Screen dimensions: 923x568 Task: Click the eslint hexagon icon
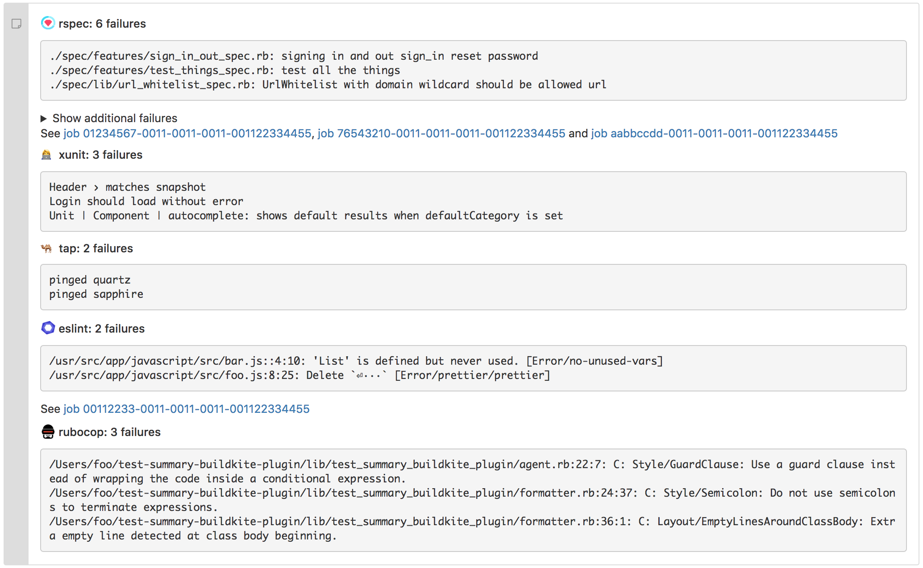pyautogui.click(x=48, y=328)
